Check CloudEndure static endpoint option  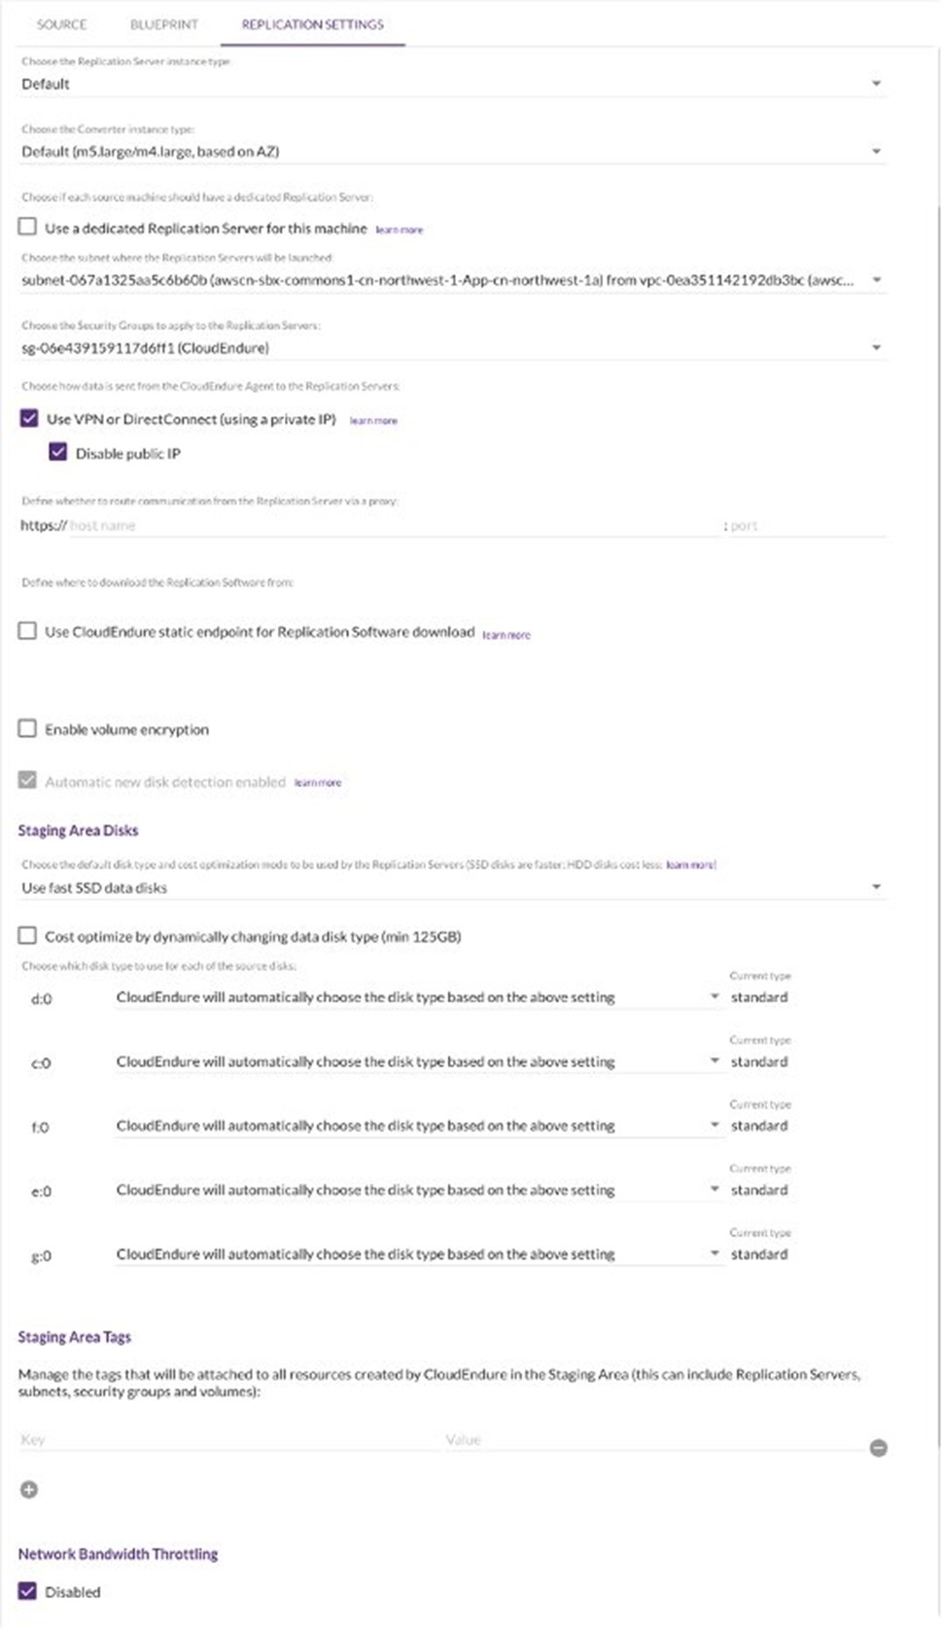point(27,631)
